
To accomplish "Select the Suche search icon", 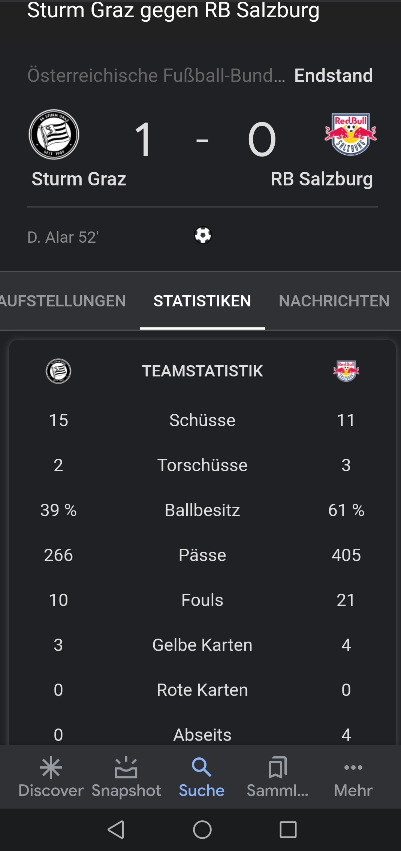I will point(202,767).
